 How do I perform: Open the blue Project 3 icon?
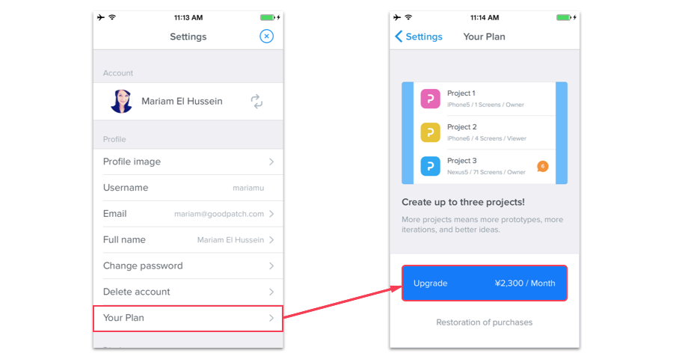[430, 166]
